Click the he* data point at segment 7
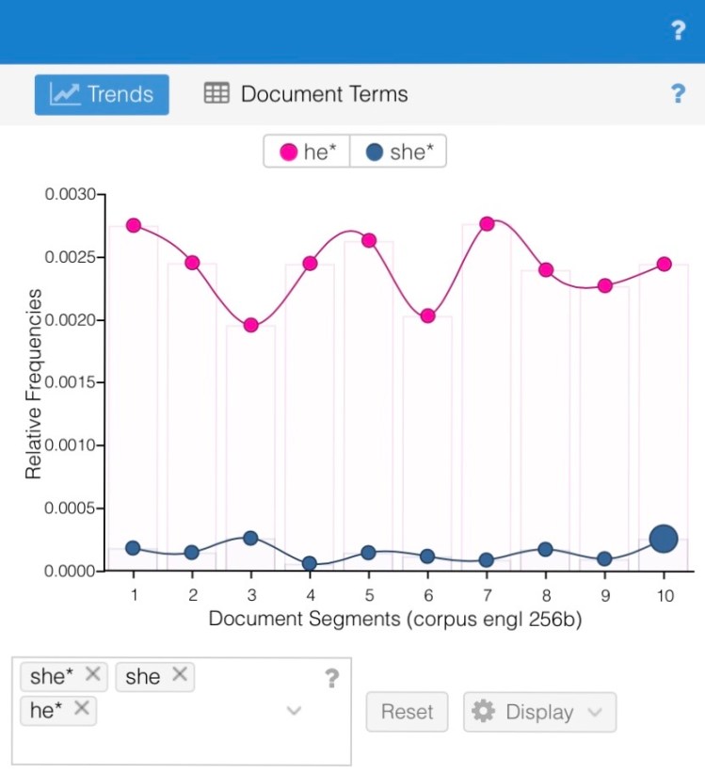The image size is (705, 774). [x=487, y=223]
